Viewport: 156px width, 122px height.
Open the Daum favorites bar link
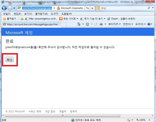coord(121,19)
